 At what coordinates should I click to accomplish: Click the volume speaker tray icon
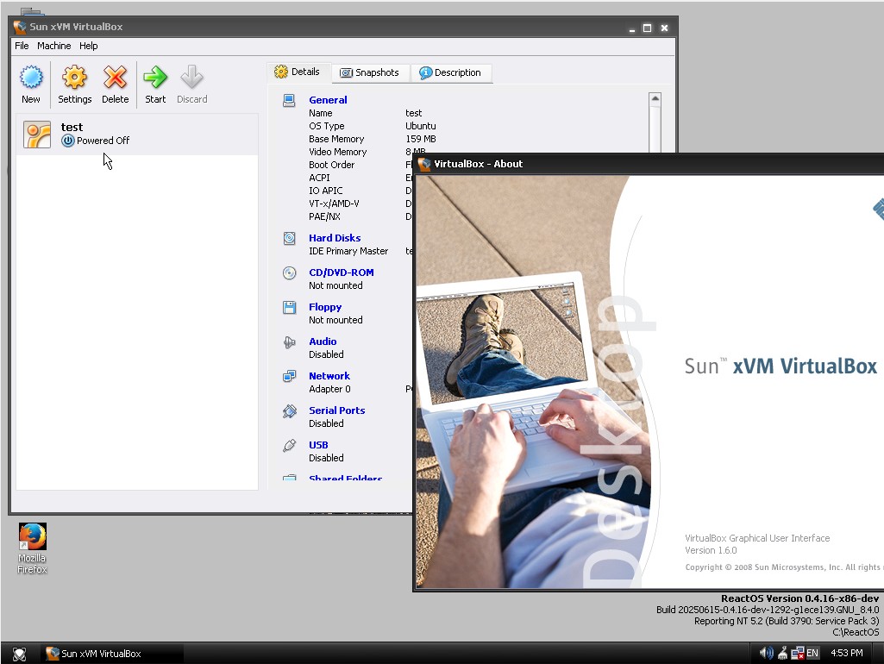click(x=766, y=654)
